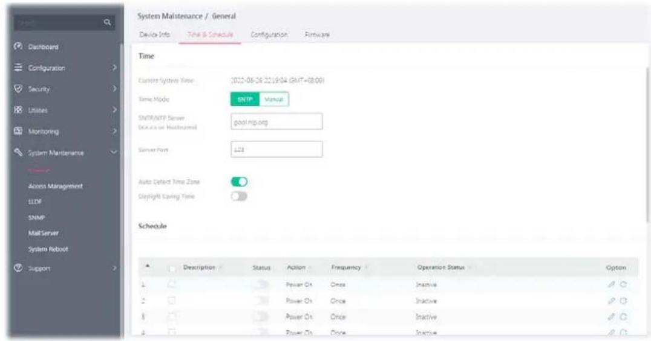Click the SNTP/NTP Server input field
This screenshot has width=651, height=341.
(276, 121)
